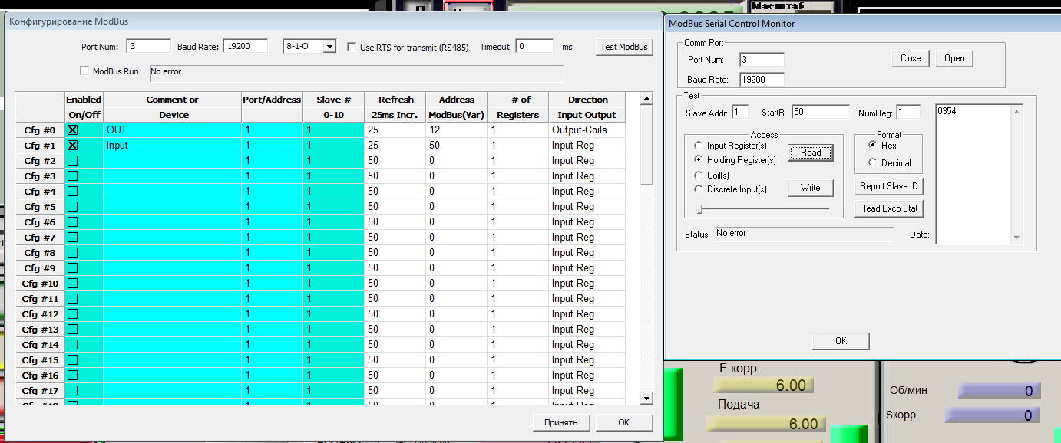Click Open in Comm Port group
The image size is (1061, 443).
954,58
